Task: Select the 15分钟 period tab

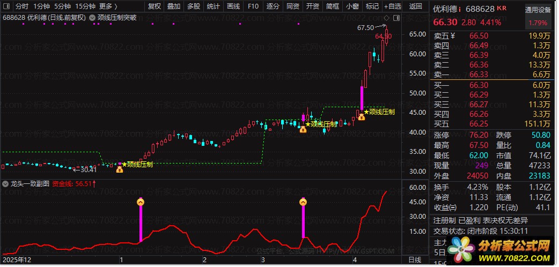Action: pyautogui.click(x=85, y=6)
